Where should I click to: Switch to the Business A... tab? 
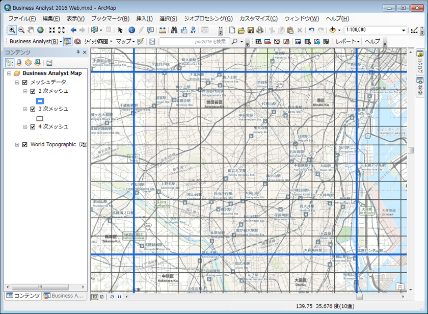(64, 296)
